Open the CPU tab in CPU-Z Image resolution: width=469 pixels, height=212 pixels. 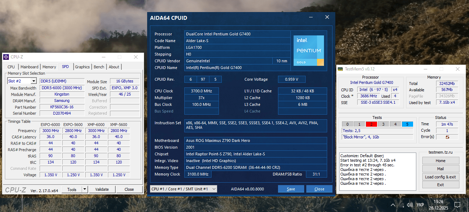point(11,67)
